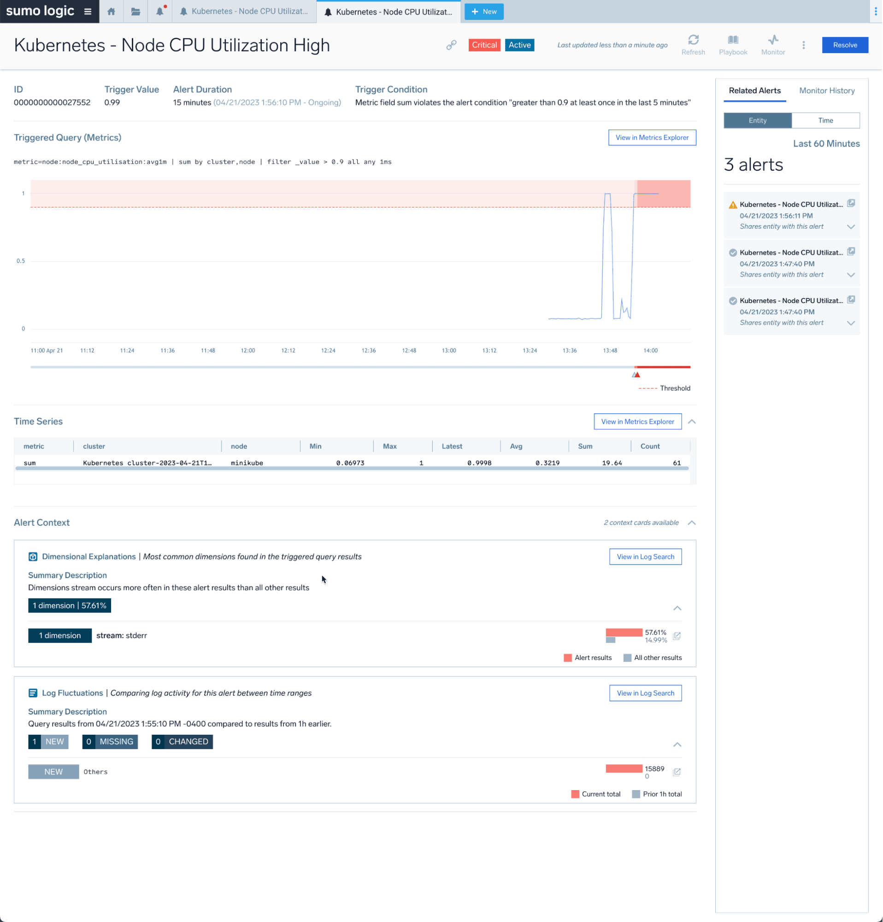Image resolution: width=883 pixels, height=922 pixels.
Task: Open the alerts bell with red dot
Action: (x=160, y=11)
